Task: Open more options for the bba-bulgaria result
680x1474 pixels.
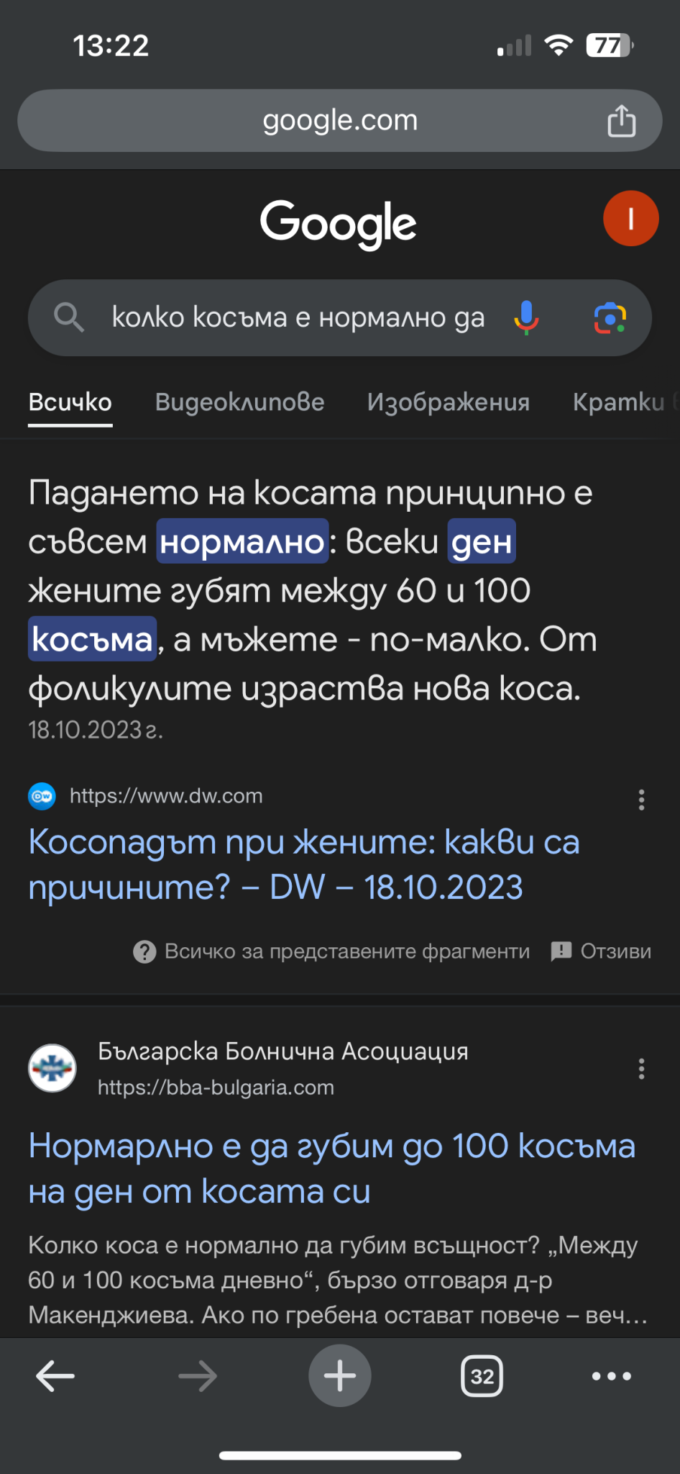Action: pyautogui.click(x=641, y=1069)
